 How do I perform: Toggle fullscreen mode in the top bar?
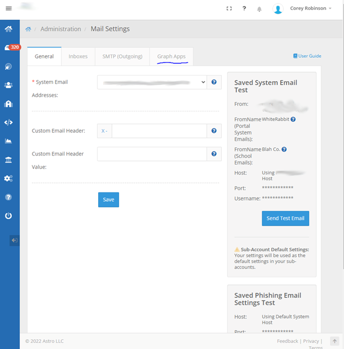click(229, 9)
